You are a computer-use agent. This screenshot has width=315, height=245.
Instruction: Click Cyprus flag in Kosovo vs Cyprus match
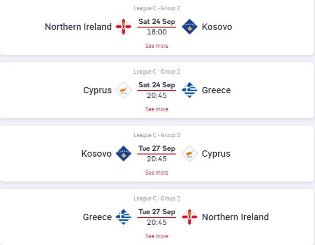click(x=189, y=154)
